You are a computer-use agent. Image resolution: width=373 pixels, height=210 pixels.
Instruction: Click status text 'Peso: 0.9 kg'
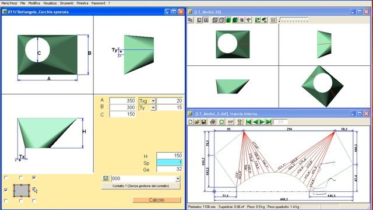(x=256, y=207)
